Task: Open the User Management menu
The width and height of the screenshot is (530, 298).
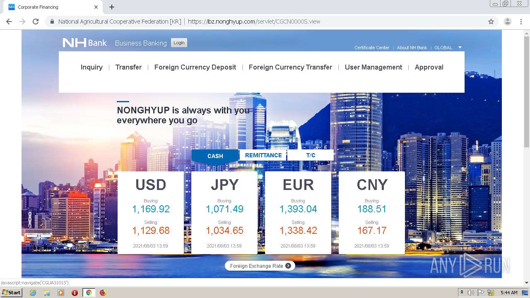Action: point(373,67)
